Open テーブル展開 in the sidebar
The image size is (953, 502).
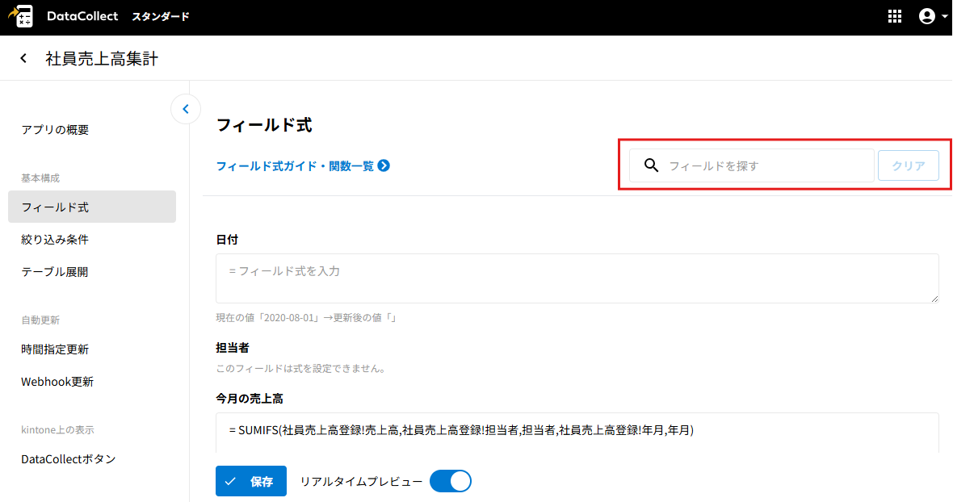pyautogui.click(x=55, y=271)
